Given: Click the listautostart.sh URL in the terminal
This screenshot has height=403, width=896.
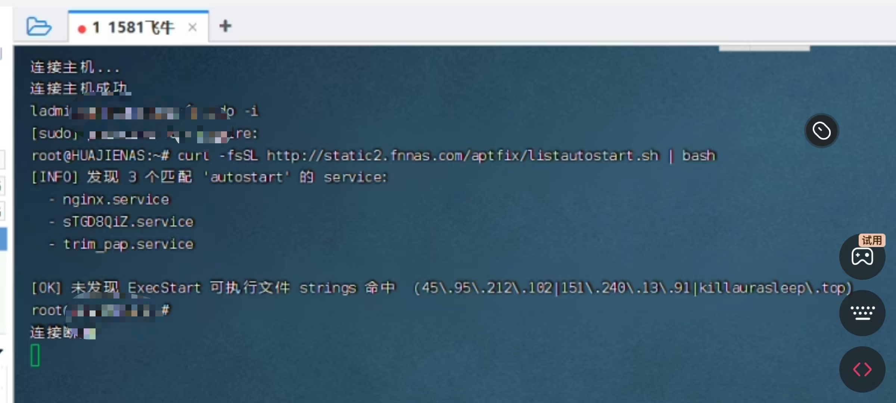Looking at the screenshot, I should click(x=463, y=156).
